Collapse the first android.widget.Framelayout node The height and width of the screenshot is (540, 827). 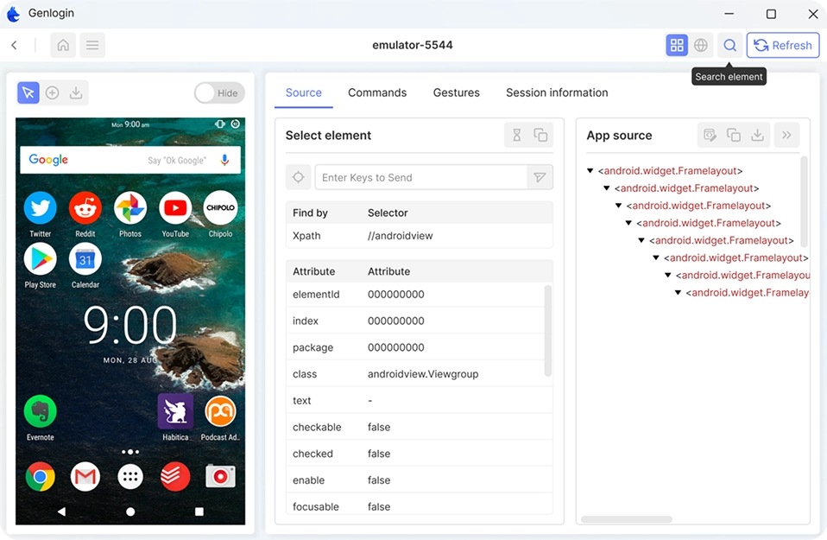[x=590, y=170]
